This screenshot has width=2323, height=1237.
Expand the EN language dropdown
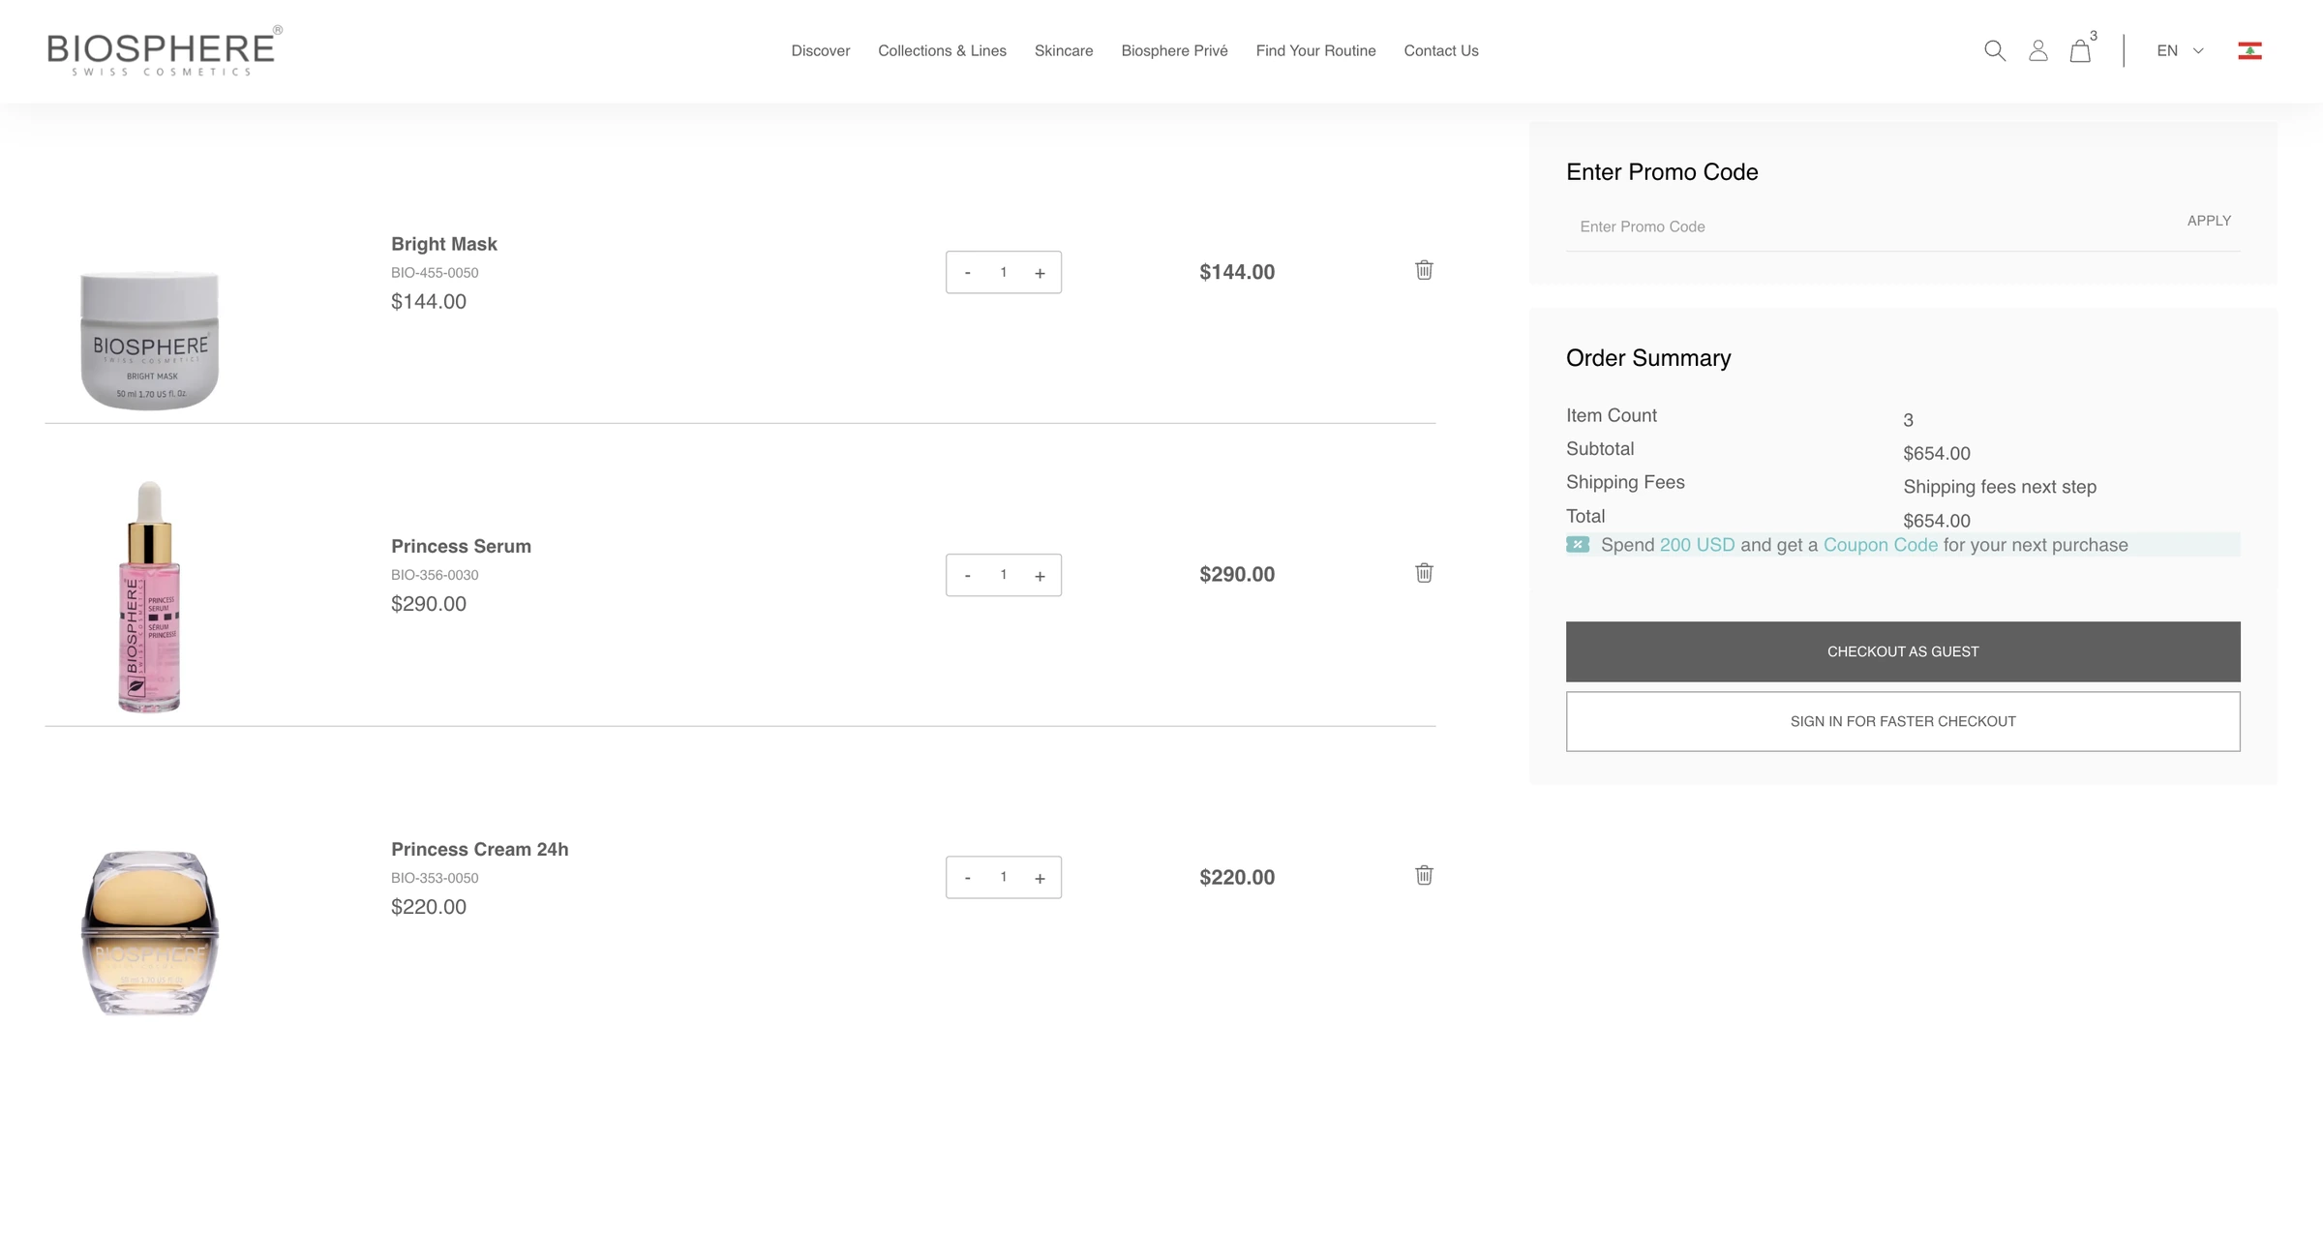click(x=2180, y=50)
